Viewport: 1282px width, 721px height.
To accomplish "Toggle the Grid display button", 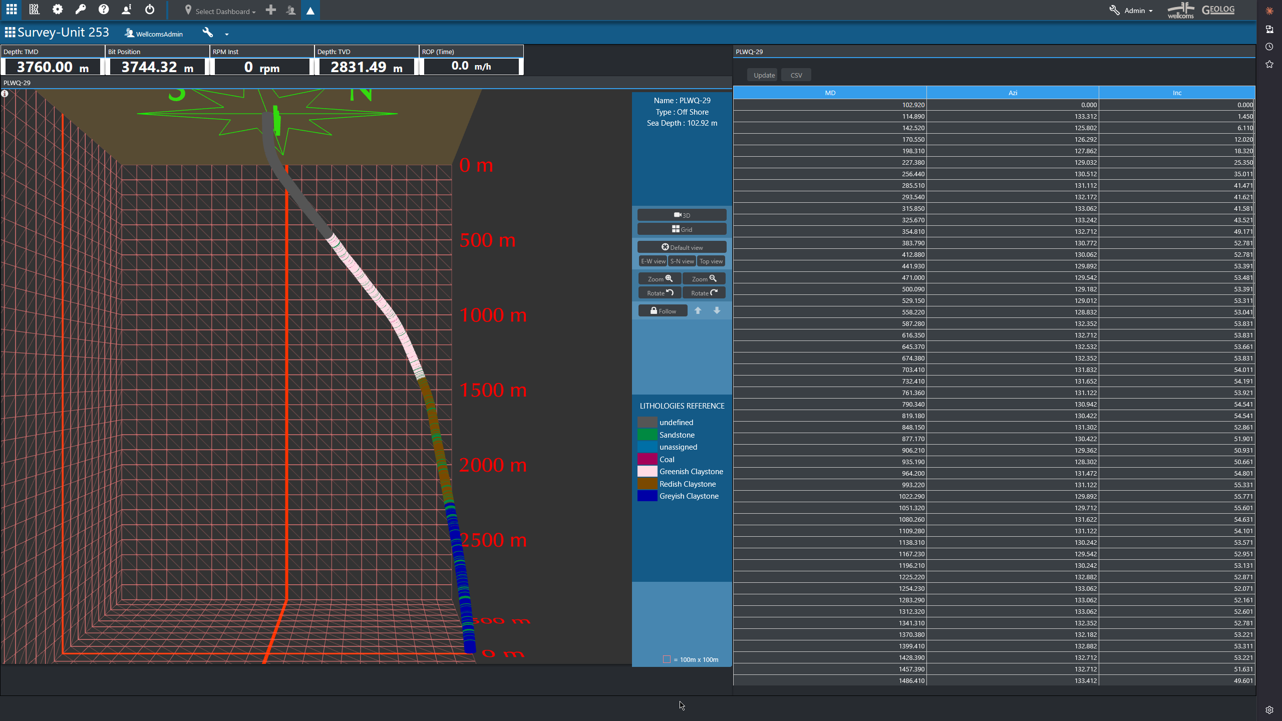I will [x=682, y=229].
